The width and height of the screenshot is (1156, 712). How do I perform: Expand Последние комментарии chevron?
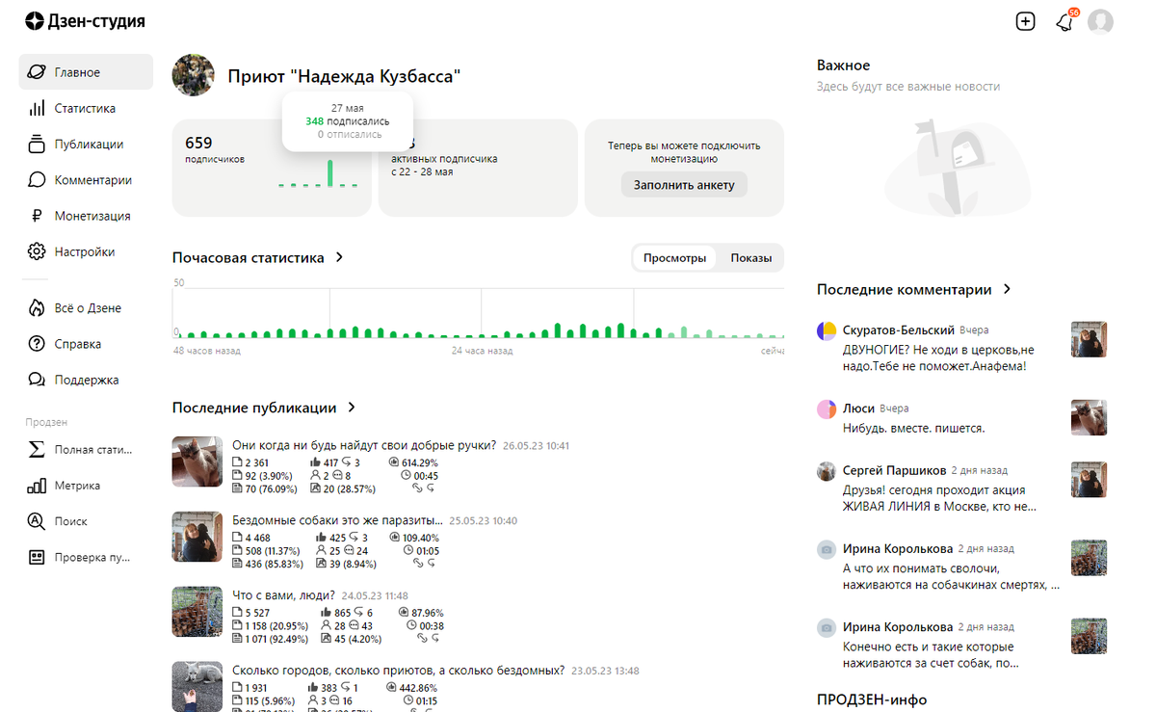(x=1007, y=289)
